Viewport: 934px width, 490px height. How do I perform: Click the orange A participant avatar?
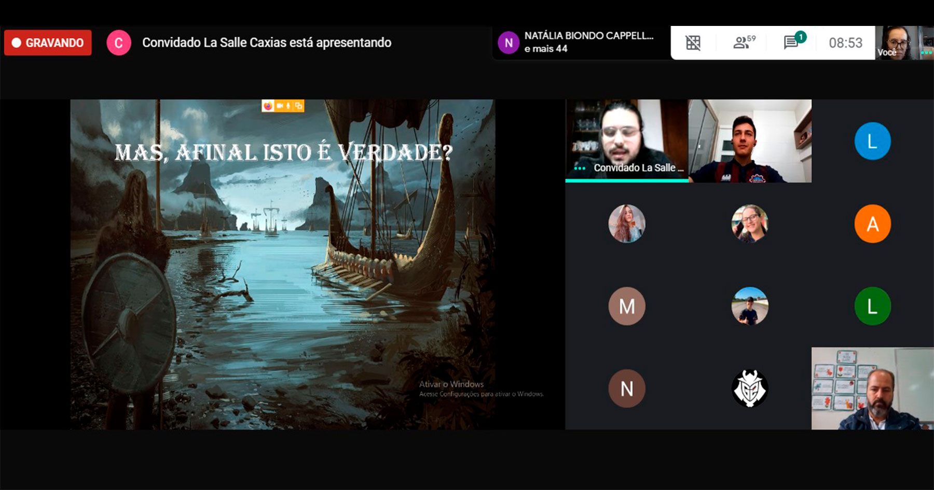pos(872,224)
